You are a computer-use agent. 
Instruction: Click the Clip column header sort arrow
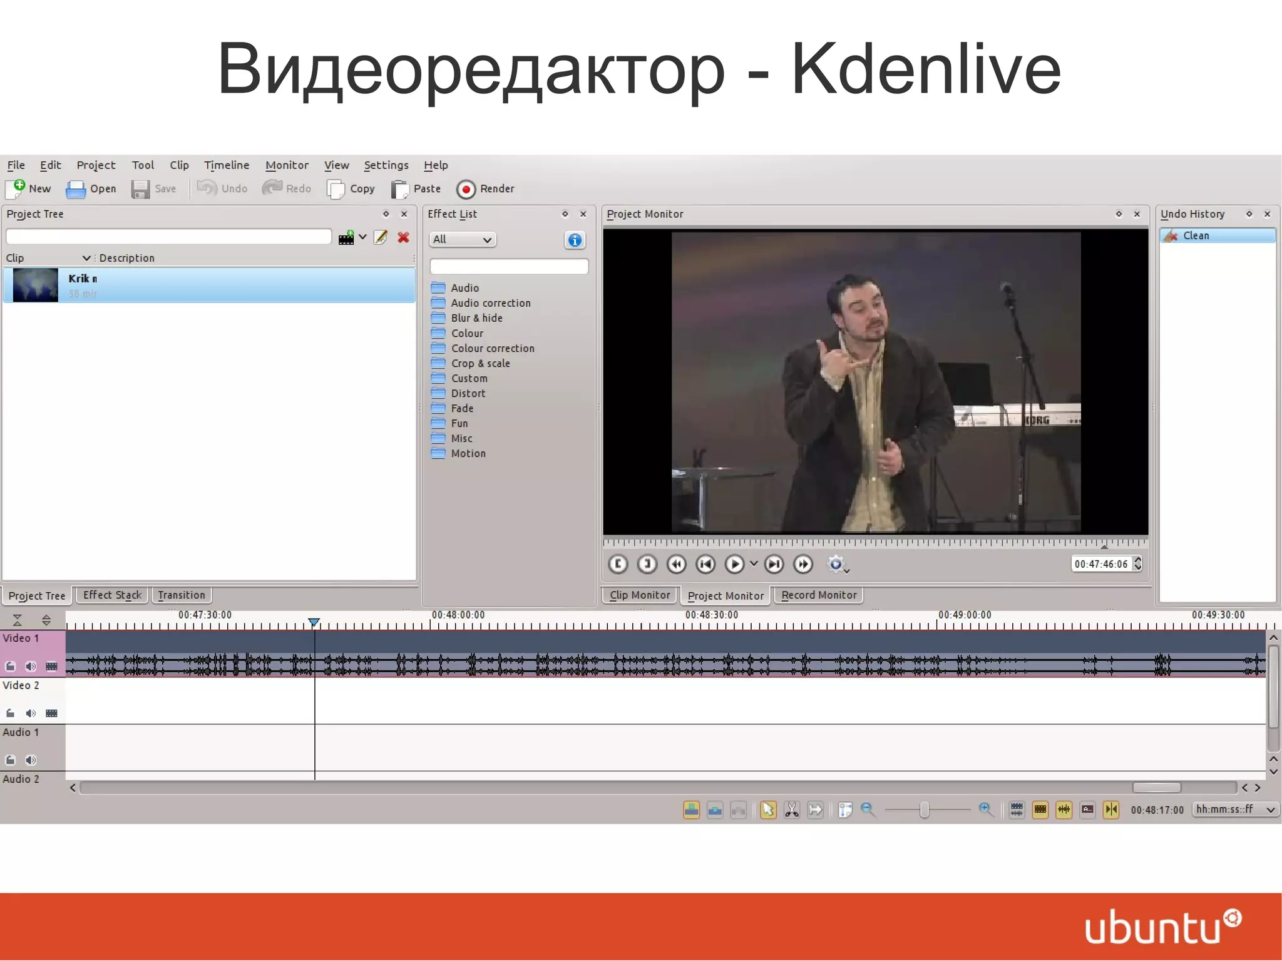click(x=86, y=258)
